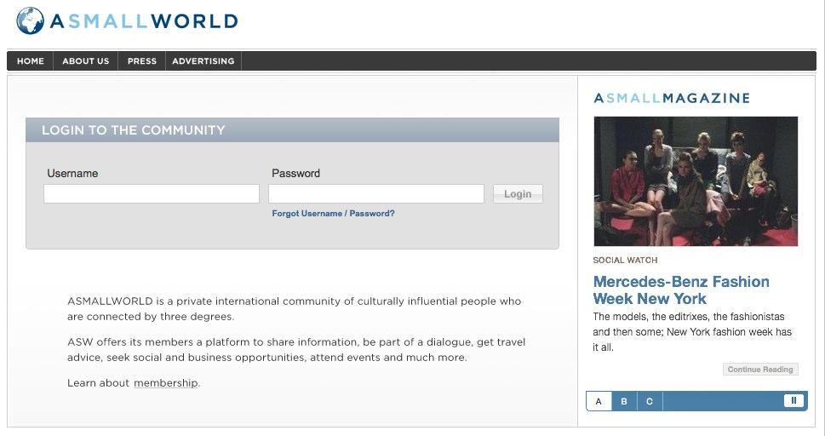Click Forgot Username / Password link

click(333, 214)
